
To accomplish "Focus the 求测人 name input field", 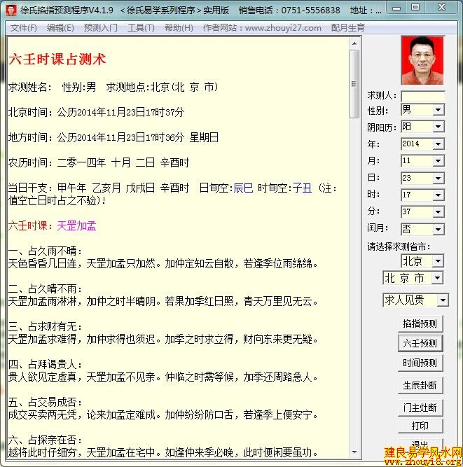I will pyautogui.click(x=423, y=96).
